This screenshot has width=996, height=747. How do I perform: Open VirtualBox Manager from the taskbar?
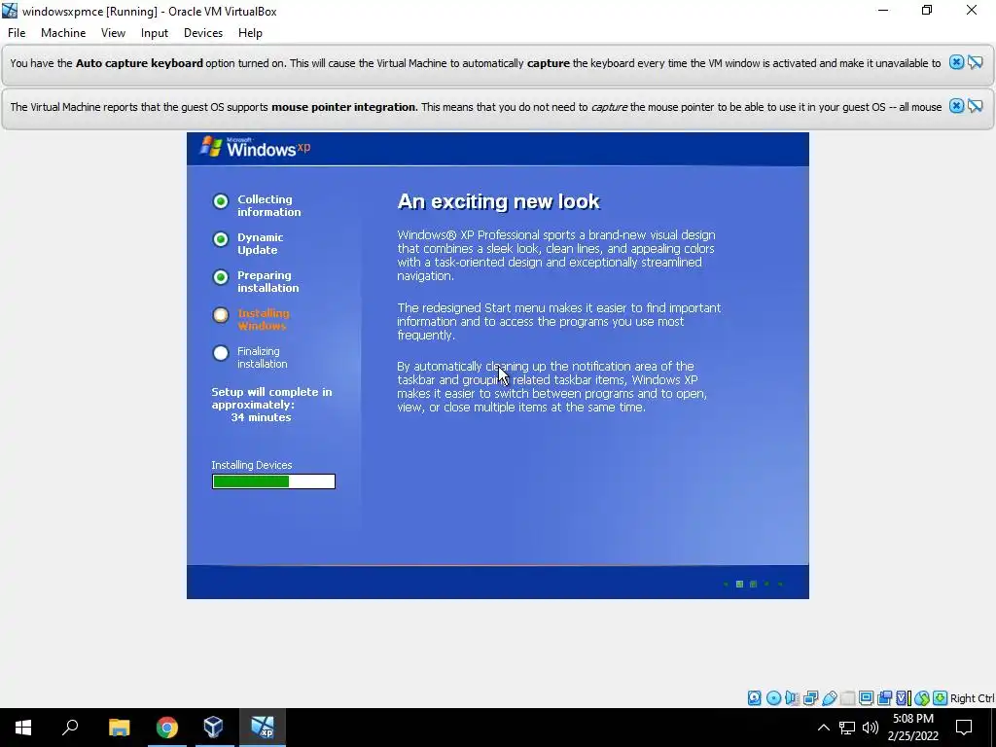click(213, 728)
